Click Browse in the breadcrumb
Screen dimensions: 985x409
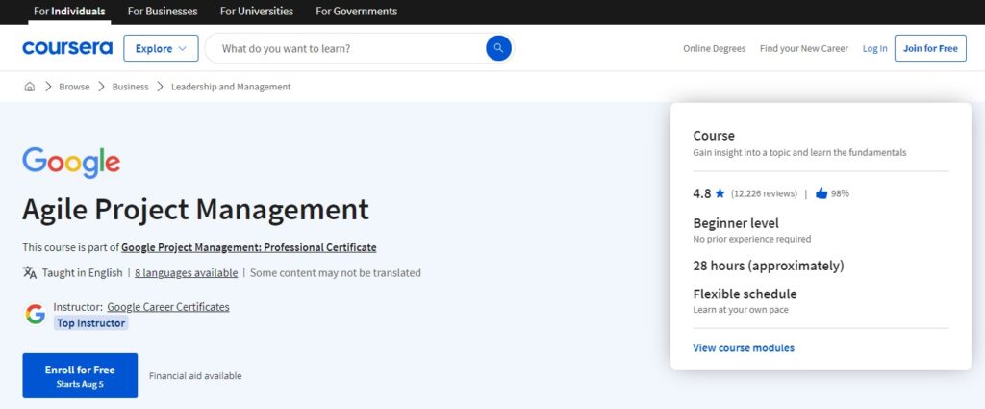click(74, 87)
